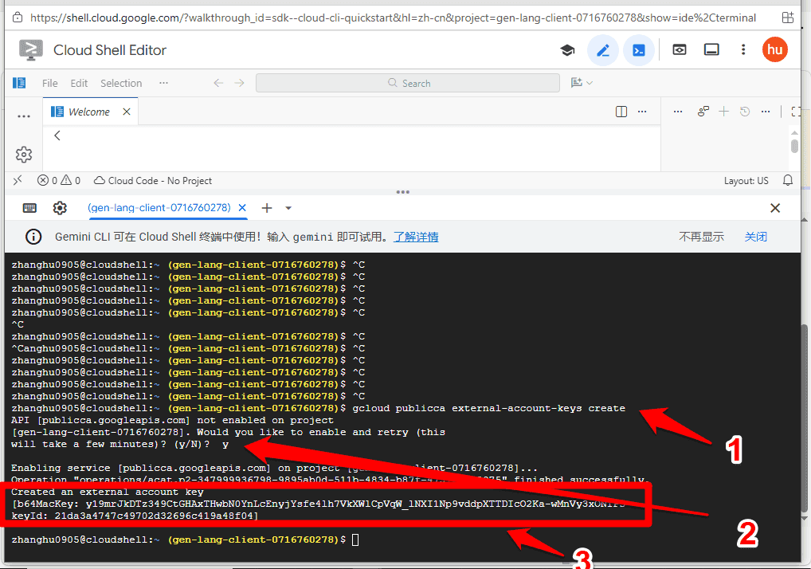Open the orange 'hu' account avatar
Viewport: 811px width, 569px height.
point(775,49)
